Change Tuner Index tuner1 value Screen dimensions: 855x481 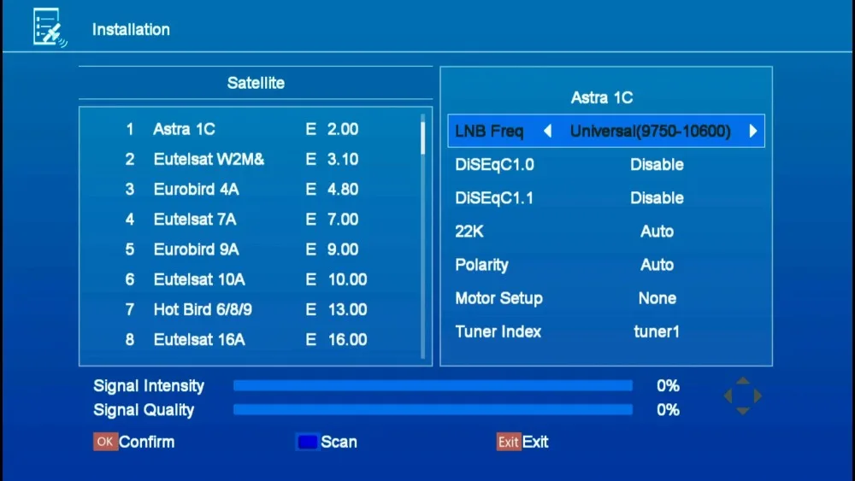point(657,331)
